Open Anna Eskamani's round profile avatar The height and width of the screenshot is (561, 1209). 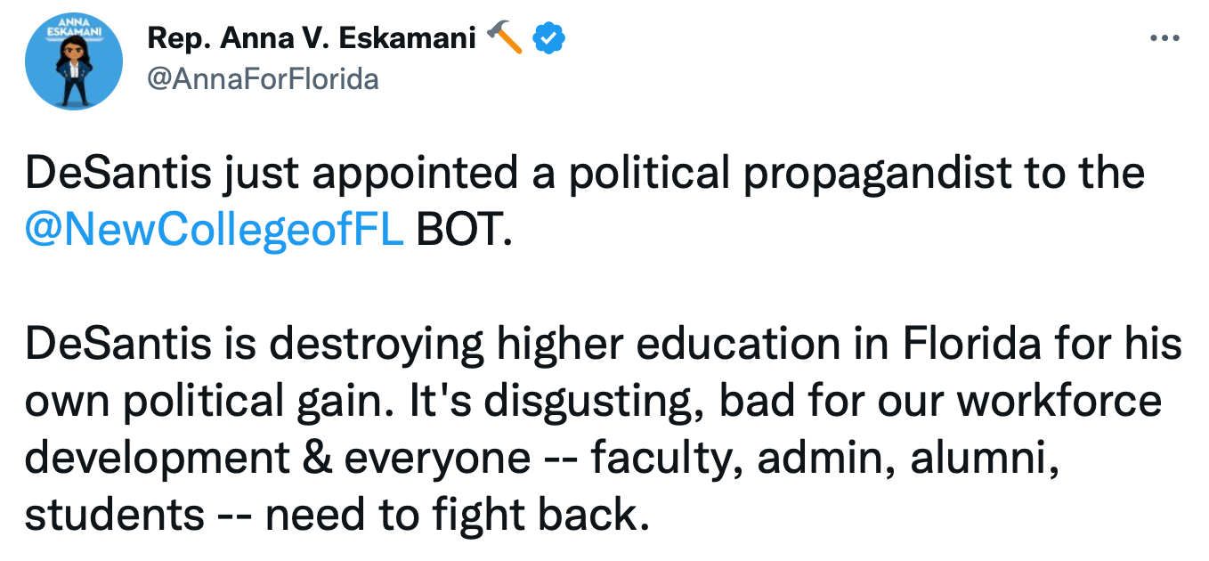74,62
